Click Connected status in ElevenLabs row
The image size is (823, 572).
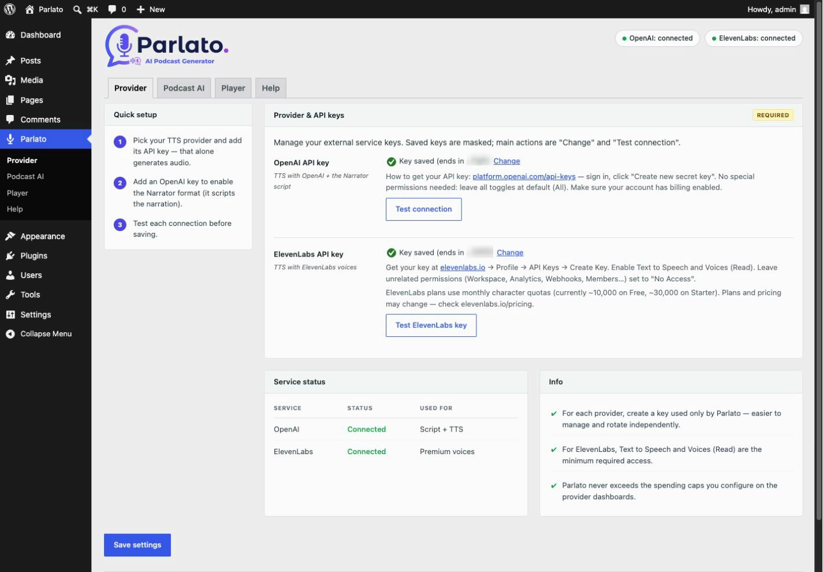click(x=366, y=452)
